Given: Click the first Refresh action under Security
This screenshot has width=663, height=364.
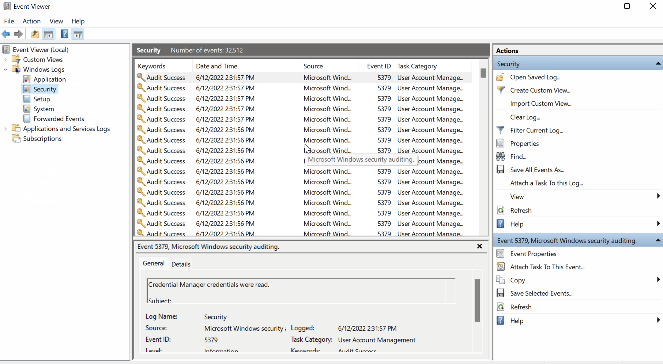Looking at the screenshot, I should 521,211.
